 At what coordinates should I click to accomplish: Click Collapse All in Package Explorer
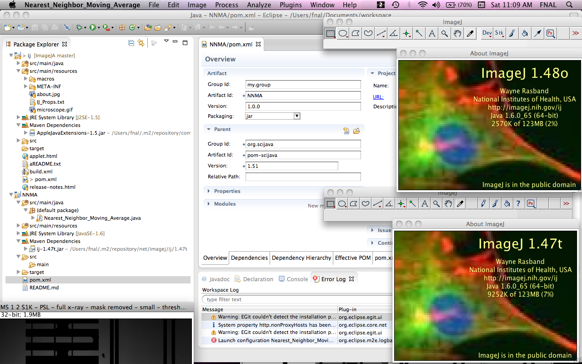pyautogui.click(x=131, y=43)
